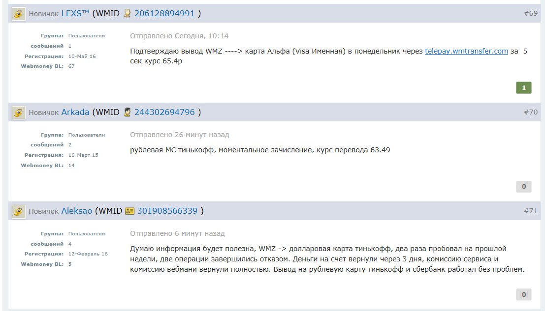Click the "сообщений" count 4 for Aleksao
545x311 pixels.
(x=70, y=244)
